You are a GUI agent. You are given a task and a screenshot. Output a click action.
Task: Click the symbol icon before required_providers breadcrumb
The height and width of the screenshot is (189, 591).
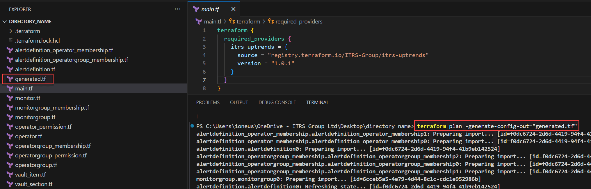271,21
